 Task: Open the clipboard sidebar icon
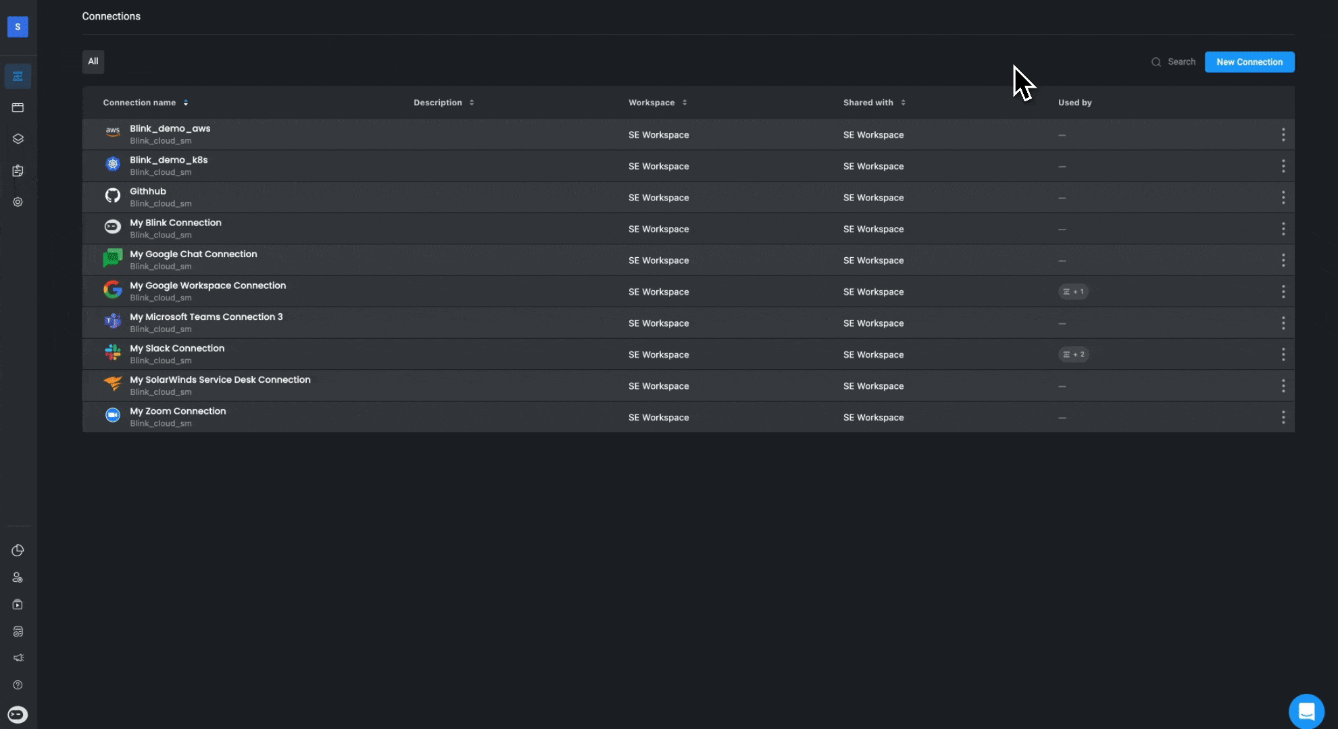[18, 171]
